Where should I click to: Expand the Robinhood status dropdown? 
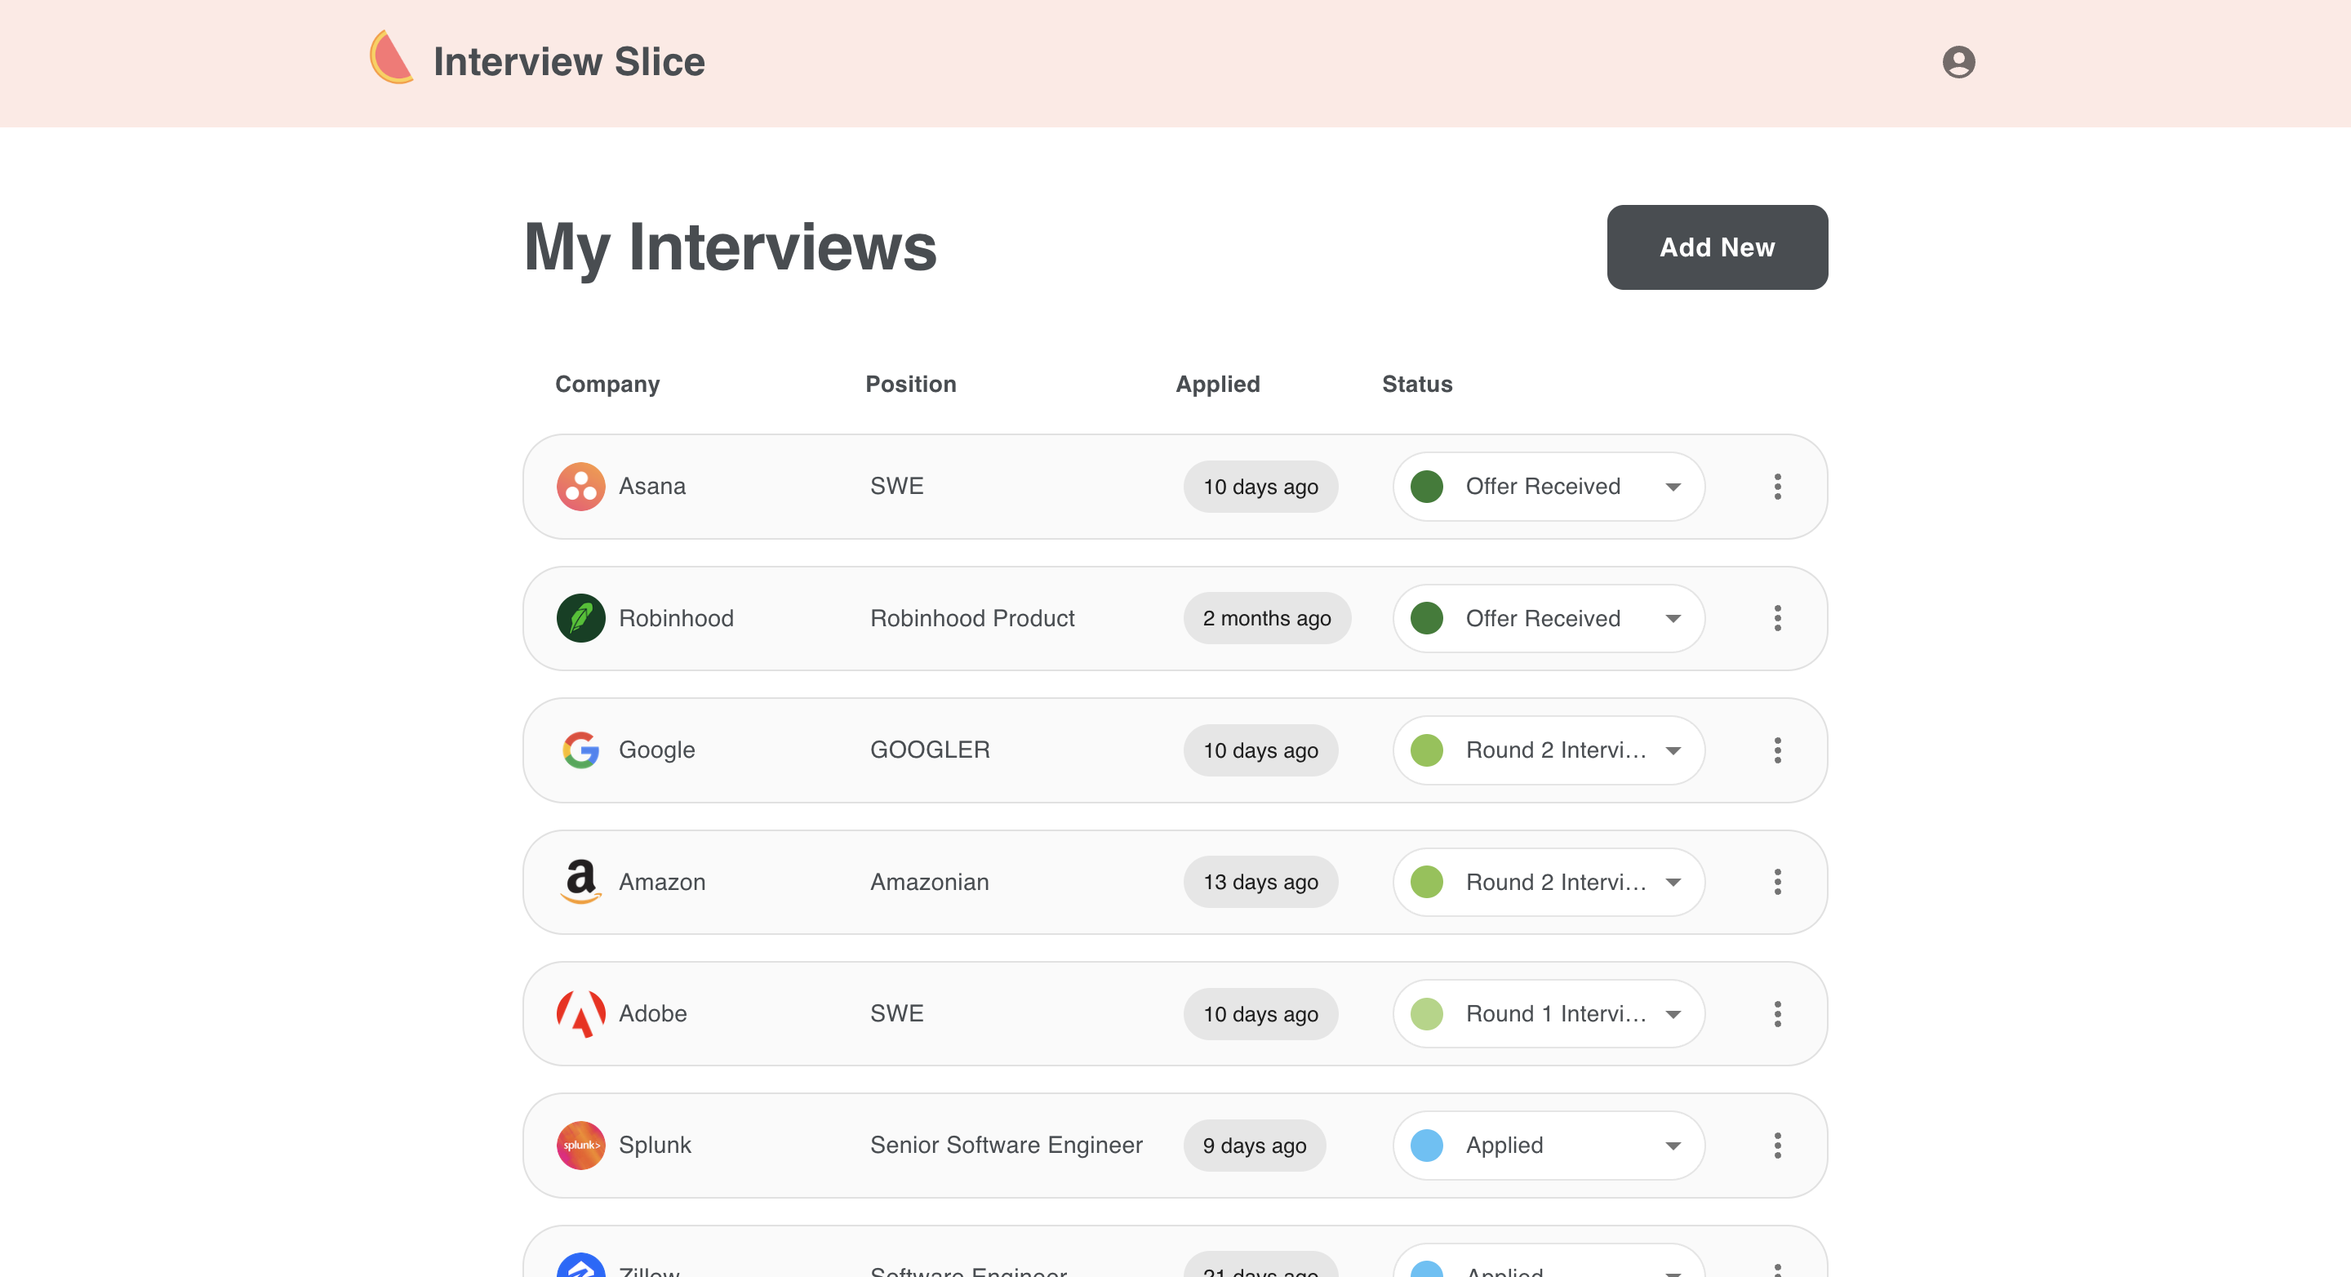(1549, 618)
